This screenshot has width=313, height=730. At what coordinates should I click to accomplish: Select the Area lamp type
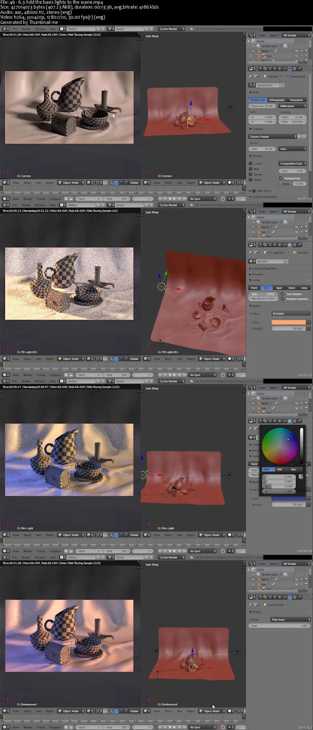click(304, 288)
